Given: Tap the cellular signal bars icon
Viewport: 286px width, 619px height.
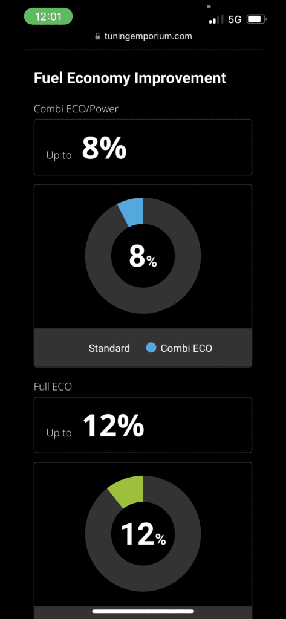Looking at the screenshot, I should click(x=216, y=19).
